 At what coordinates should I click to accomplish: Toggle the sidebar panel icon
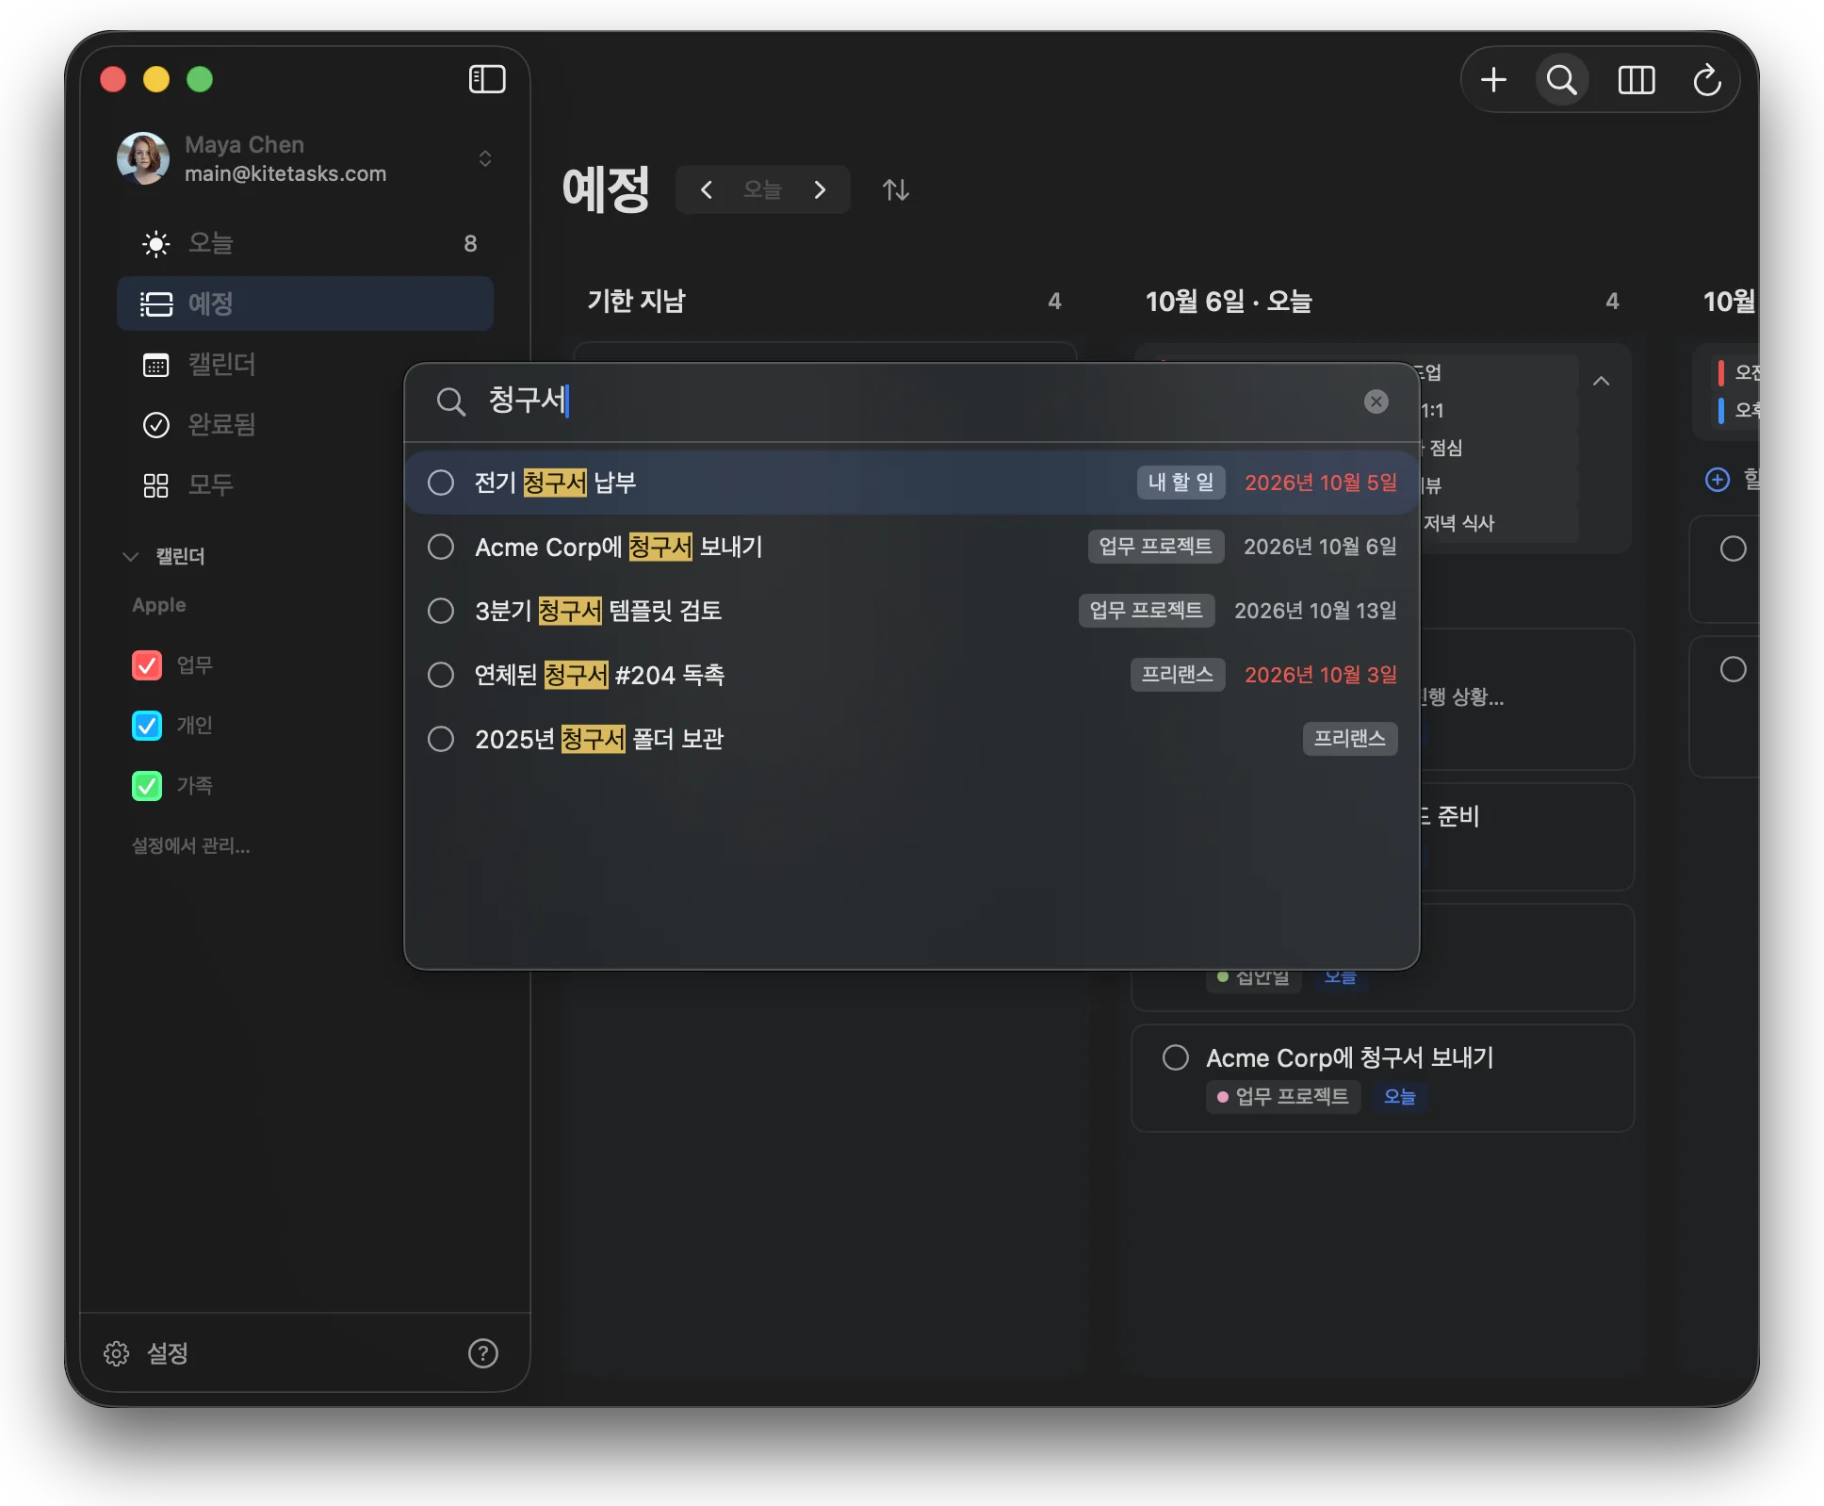[487, 79]
